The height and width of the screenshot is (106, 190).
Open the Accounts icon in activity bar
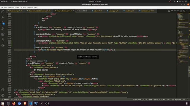(x=3, y=90)
